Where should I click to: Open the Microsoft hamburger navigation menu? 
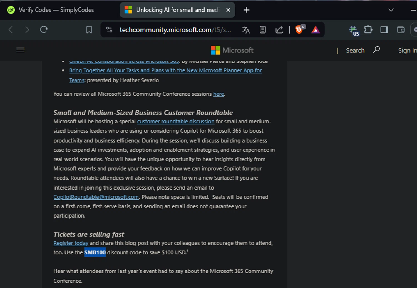click(x=21, y=50)
